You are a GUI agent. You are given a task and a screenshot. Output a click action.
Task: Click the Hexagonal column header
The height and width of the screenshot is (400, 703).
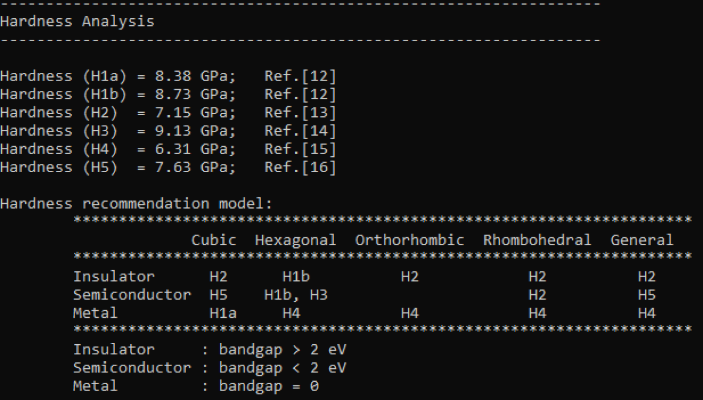(296, 240)
